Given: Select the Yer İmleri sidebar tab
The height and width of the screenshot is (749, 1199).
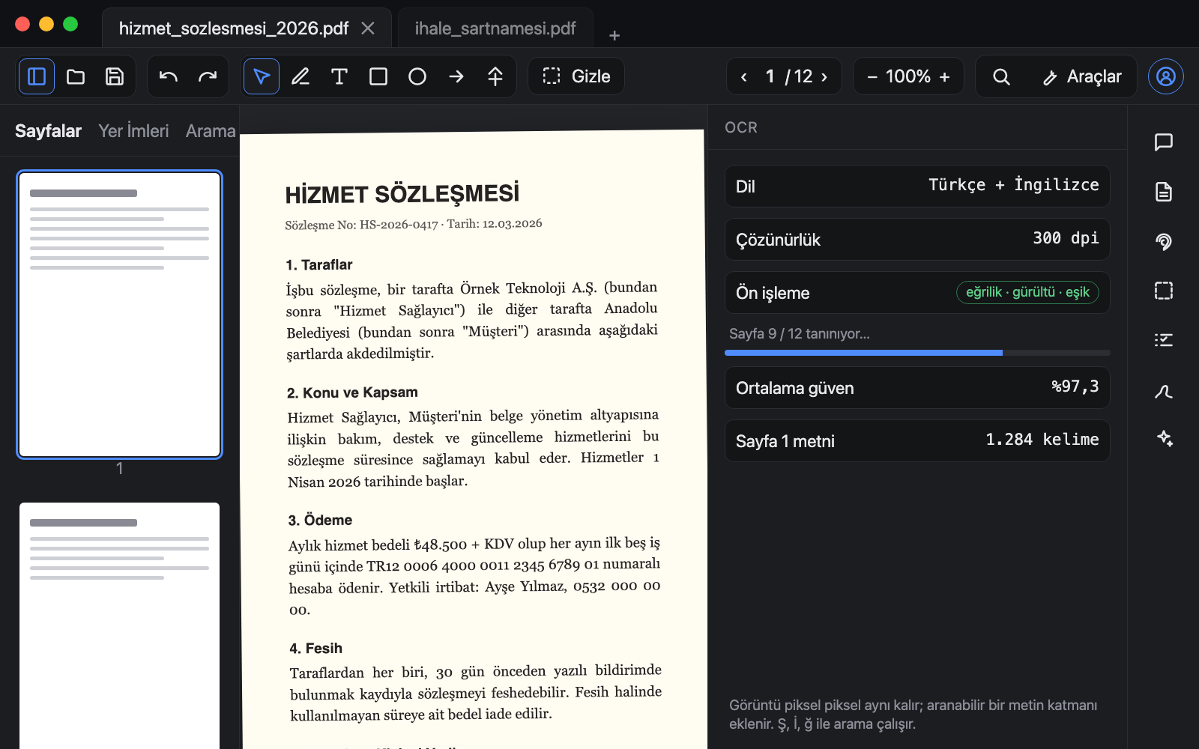Looking at the screenshot, I should [x=133, y=131].
